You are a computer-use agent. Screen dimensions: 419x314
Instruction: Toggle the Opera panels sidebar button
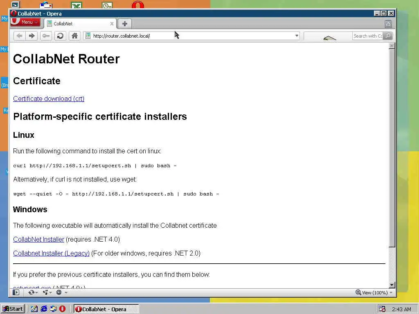point(16,292)
